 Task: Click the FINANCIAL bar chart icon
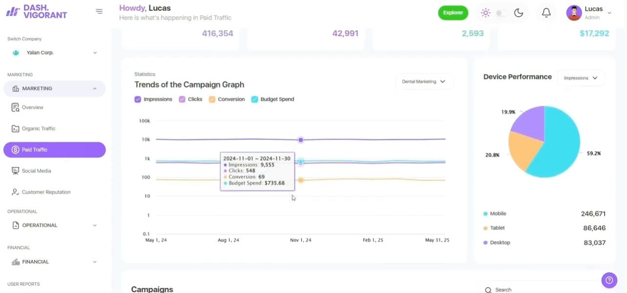(x=16, y=262)
